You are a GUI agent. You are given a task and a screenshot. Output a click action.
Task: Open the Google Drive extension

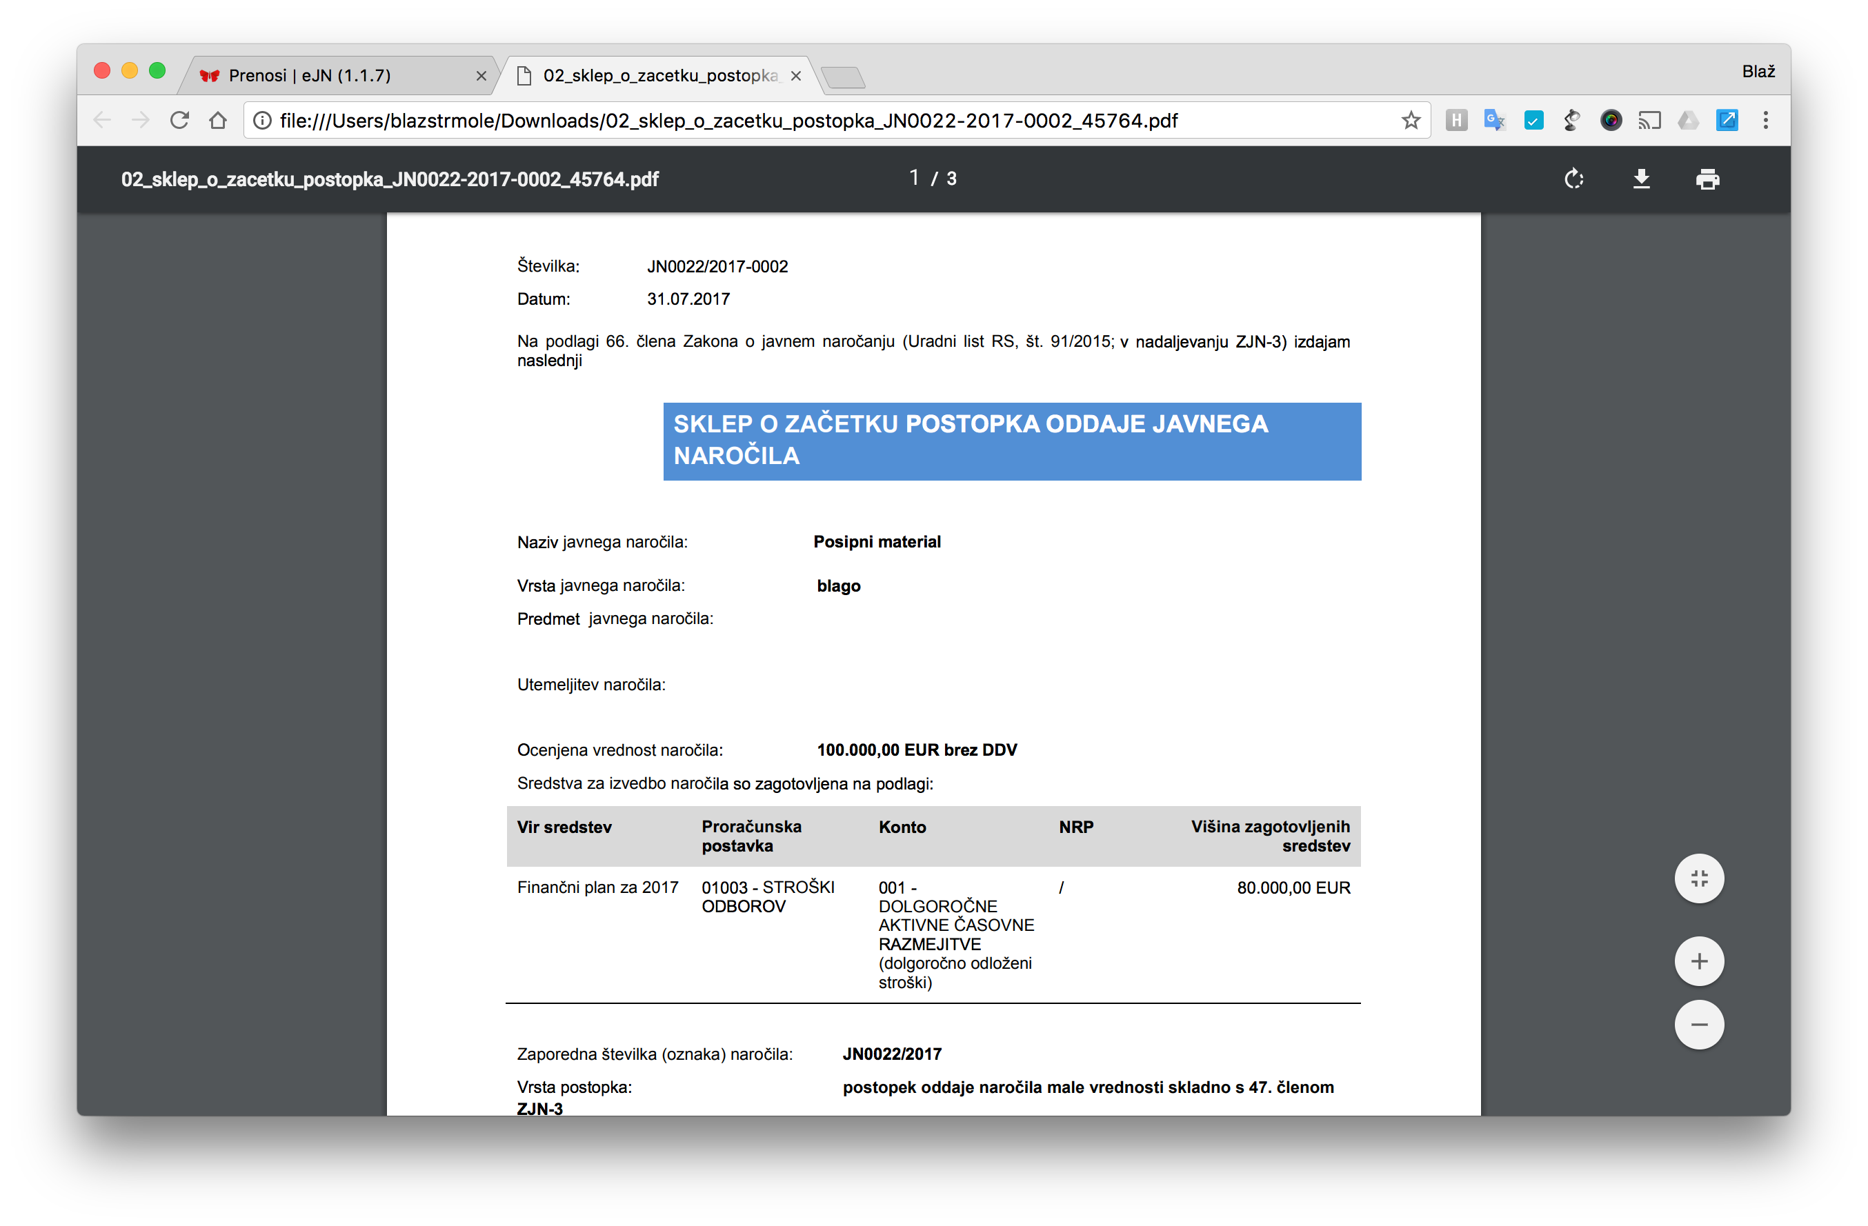coord(1688,120)
